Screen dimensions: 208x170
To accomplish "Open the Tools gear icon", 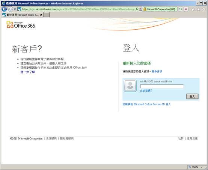I will coord(203,9).
